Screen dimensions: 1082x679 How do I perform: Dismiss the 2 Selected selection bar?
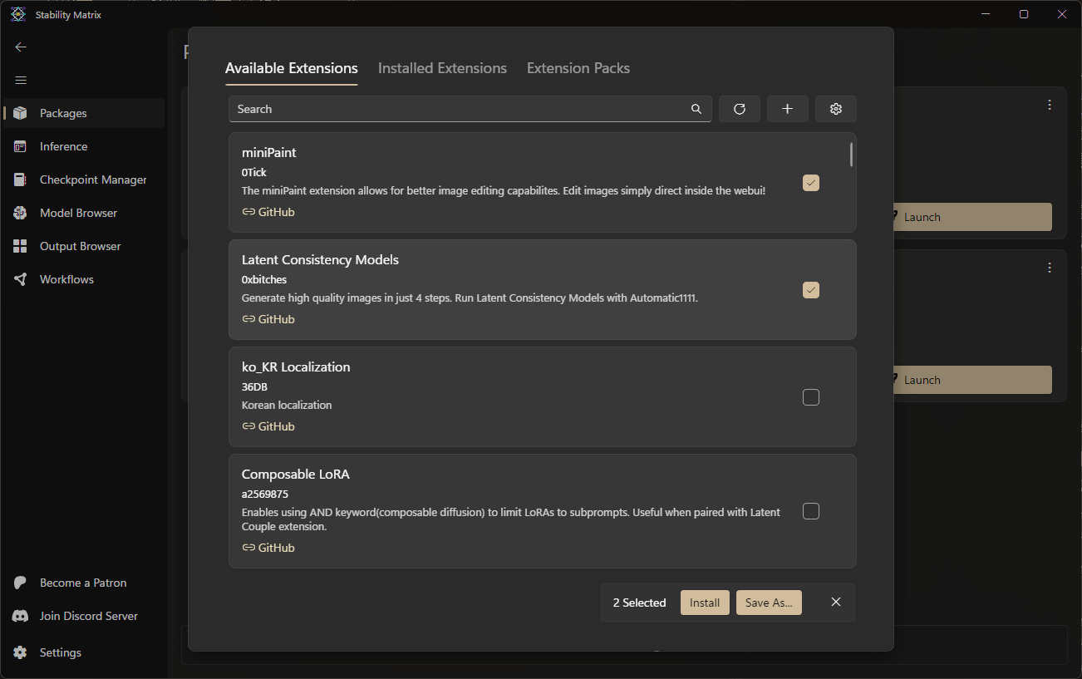836,603
